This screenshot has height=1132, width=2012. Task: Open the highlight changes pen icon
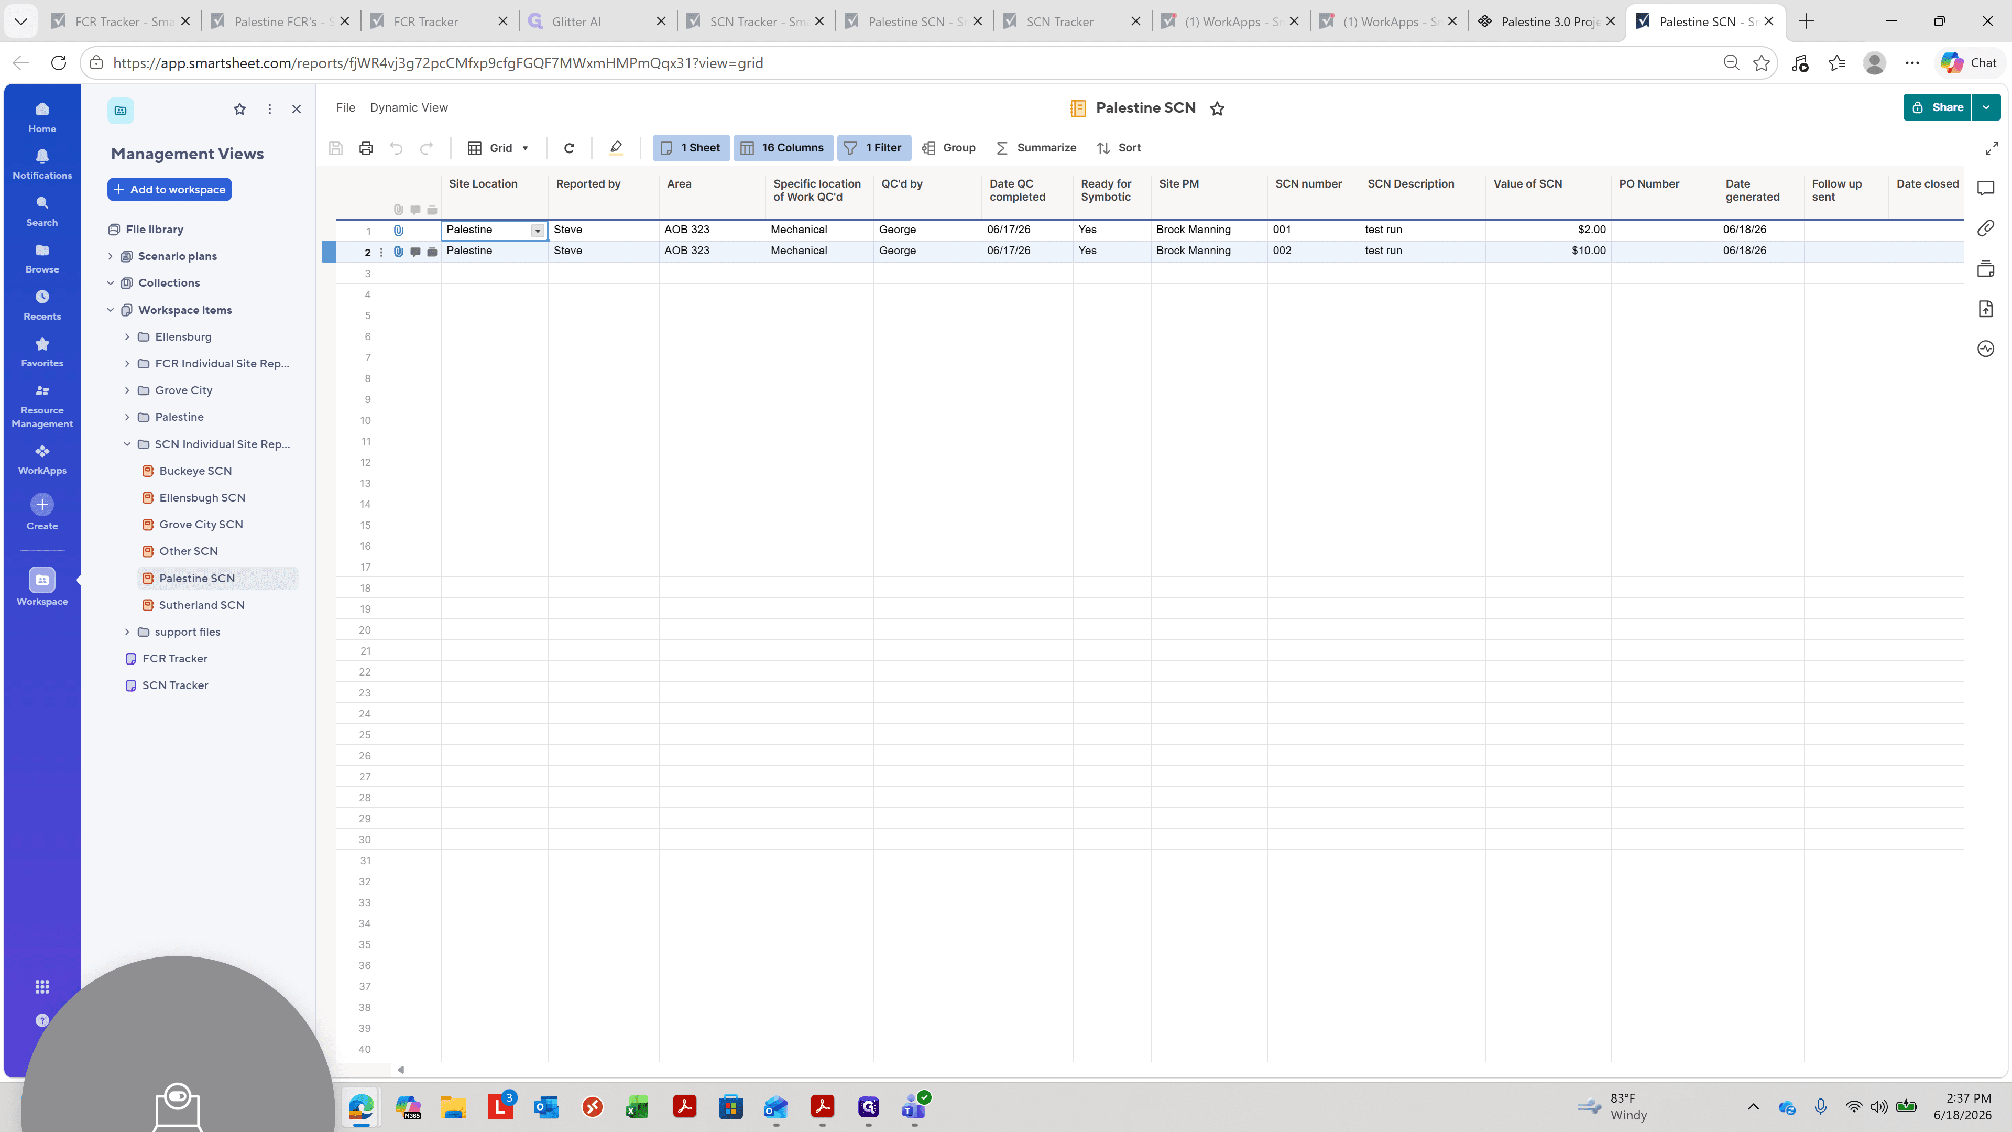(616, 148)
